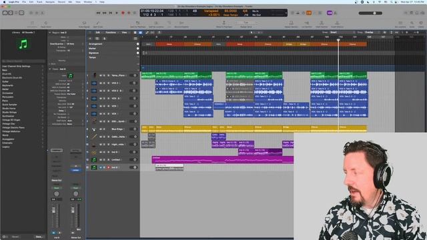Toggle the Mute checkbox in Region inspector
The width and height of the screenshot is (427, 240).
pos(68,37)
